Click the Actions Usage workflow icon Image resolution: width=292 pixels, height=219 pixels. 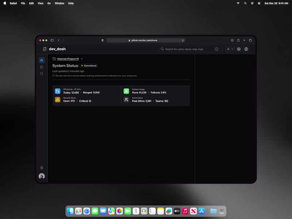click(x=126, y=91)
